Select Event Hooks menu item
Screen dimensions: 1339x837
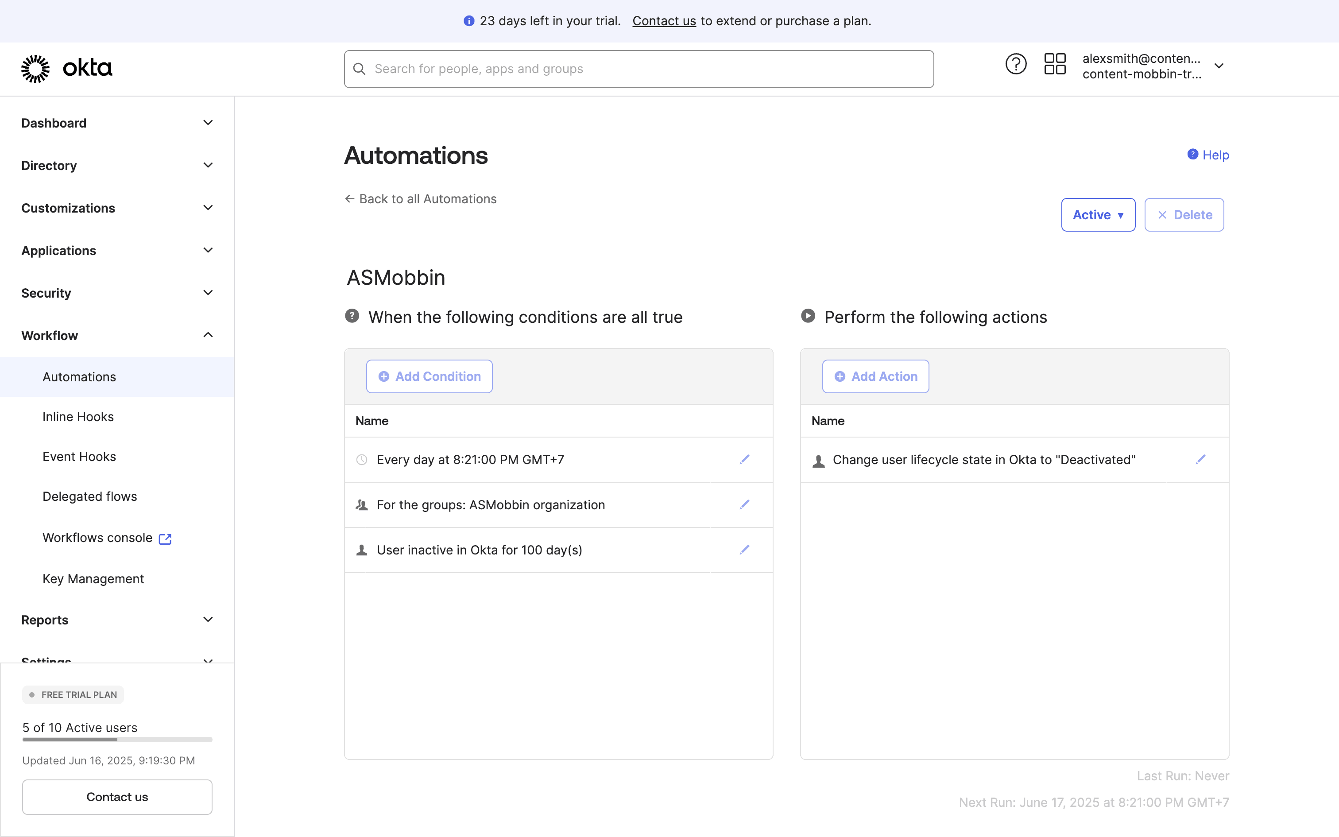(x=79, y=457)
